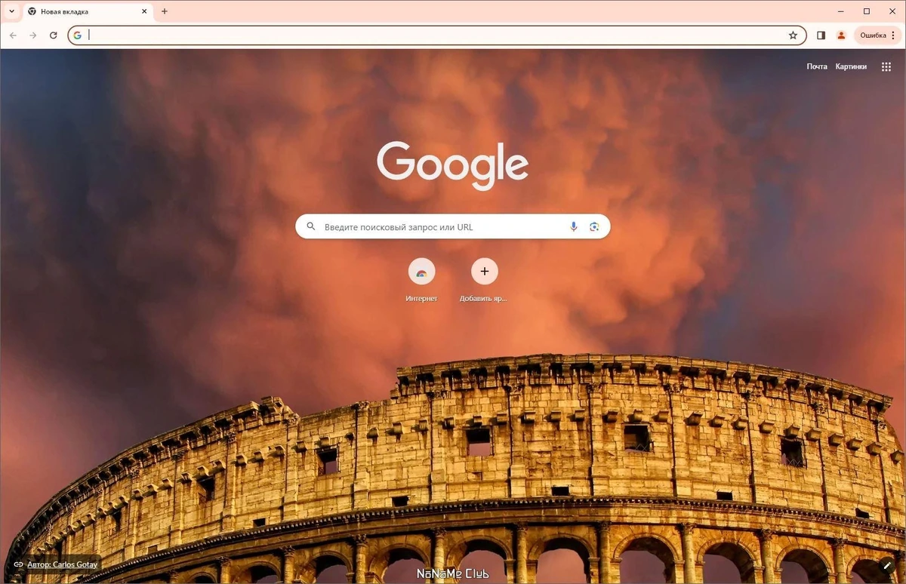The image size is (906, 584).
Task: Go back with the back arrow
Action: click(x=13, y=35)
